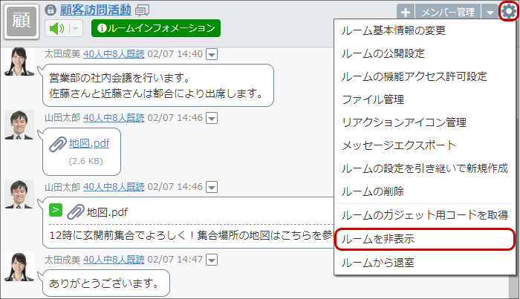Click 太田成美's avatar on 14:40 message
Viewport: 520px width, 299px height.
(x=19, y=62)
